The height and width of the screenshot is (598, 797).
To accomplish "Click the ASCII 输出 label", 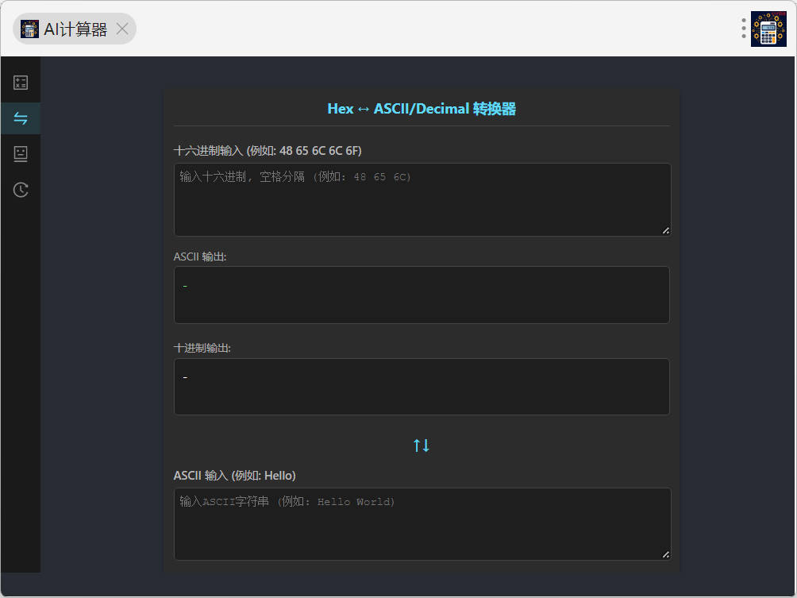I will point(200,257).
